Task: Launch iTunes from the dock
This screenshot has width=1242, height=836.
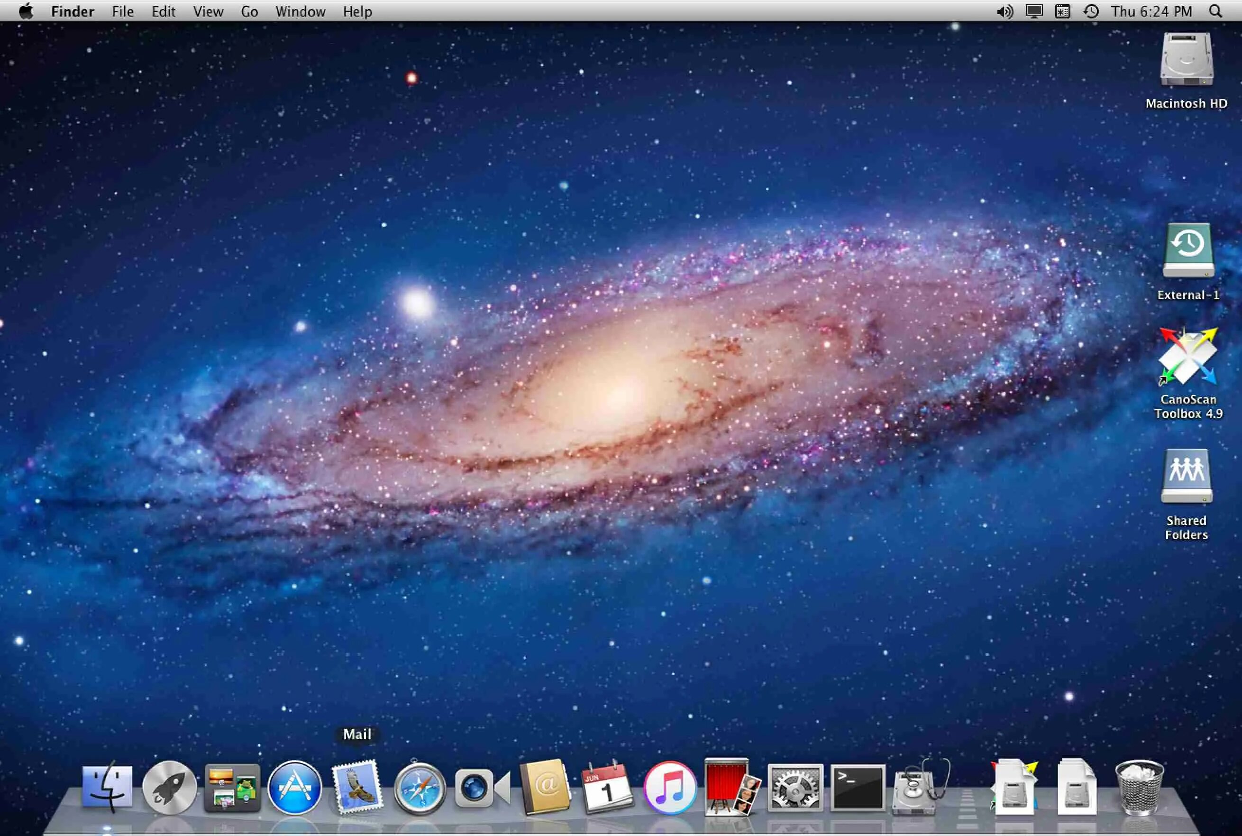Action: [x=669, y=788]
